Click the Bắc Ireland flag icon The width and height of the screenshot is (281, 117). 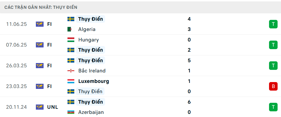tap(71, 71)
